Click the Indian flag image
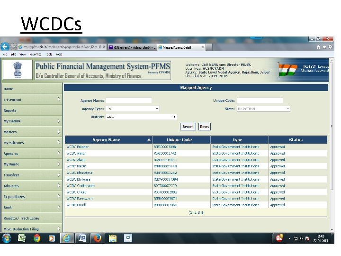This screenshot has height=256, width=341. 287,70
